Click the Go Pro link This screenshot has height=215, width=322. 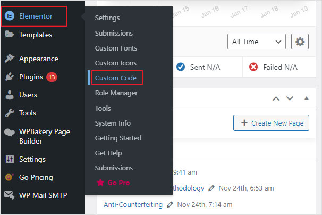click(118, 183)
